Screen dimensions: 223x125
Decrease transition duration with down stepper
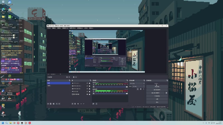(144, 87)
